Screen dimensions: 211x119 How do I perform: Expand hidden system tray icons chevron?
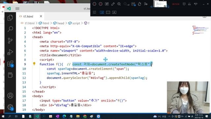tap(169, 116)
